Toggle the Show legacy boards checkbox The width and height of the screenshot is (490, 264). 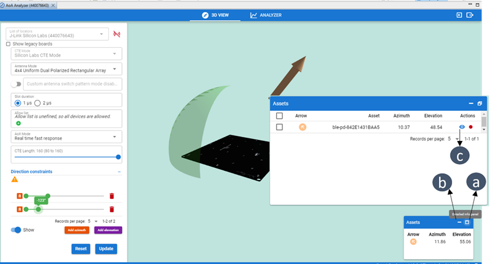8,44
